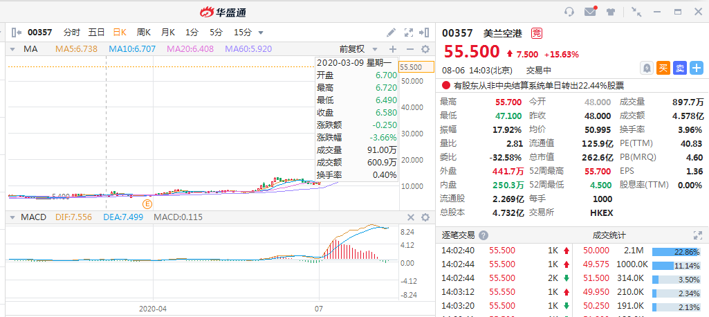
Task: Open the 前复权 adjustment dropdown
Action: pyautogui.click(x=358, y=49)
